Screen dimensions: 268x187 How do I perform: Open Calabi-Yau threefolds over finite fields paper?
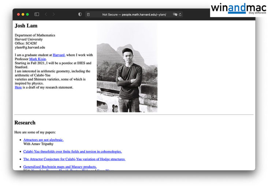72,152
